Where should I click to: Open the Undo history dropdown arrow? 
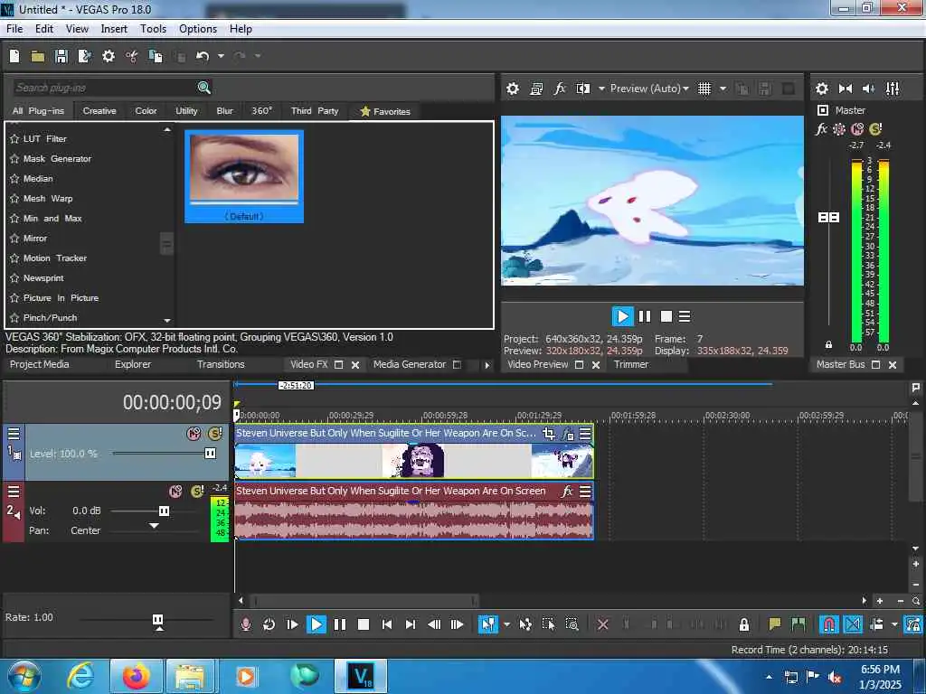tap(221, 56)
